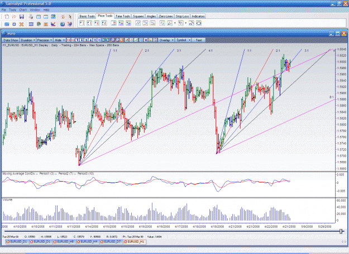Click the zoom in magnifier on chart toolbar

112,40
